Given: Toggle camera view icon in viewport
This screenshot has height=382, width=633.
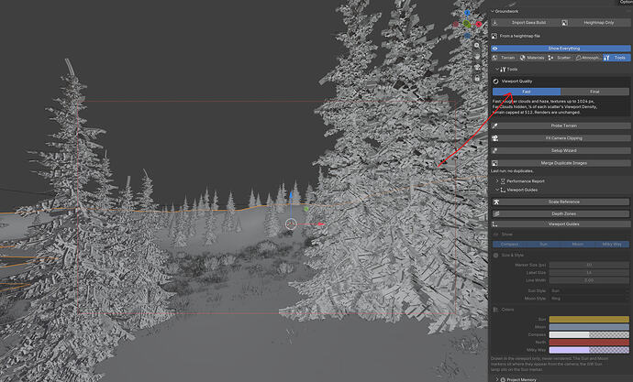Looking at the screenshot, I should pos(477,67).
